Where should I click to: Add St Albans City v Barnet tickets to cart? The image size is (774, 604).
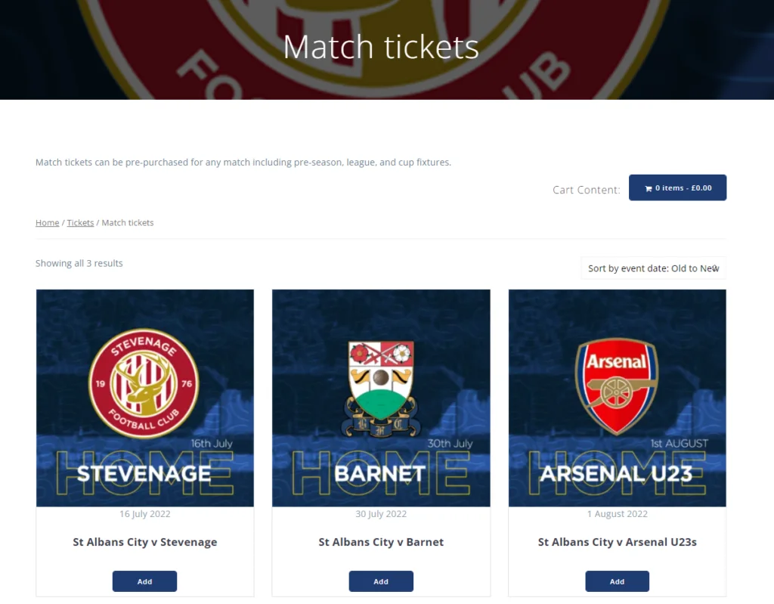(381, 581)
